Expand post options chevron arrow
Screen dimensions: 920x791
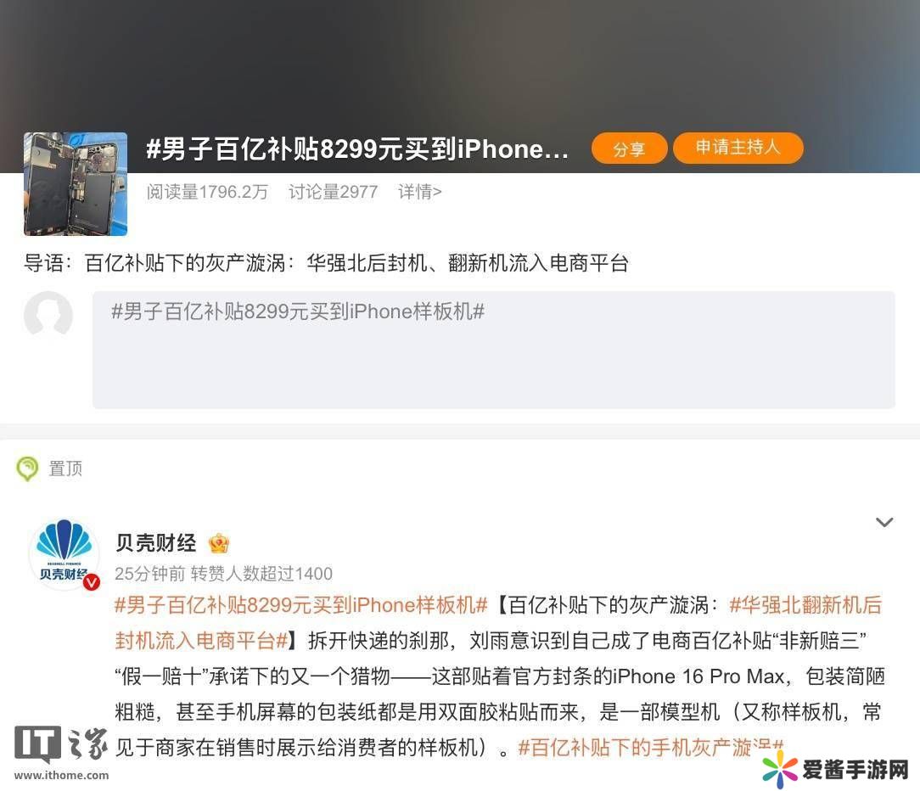pyautogui.click(x=884, y=522)
